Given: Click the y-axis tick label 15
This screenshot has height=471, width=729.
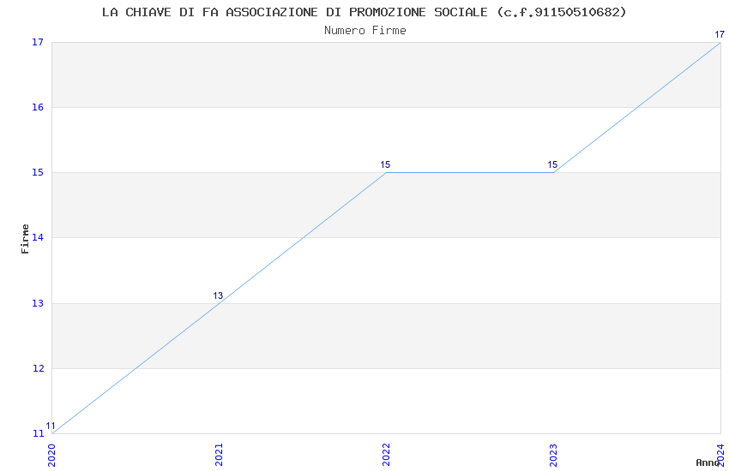Looking at the screenshot, I should pyautogui.click(x=38, y=173).
